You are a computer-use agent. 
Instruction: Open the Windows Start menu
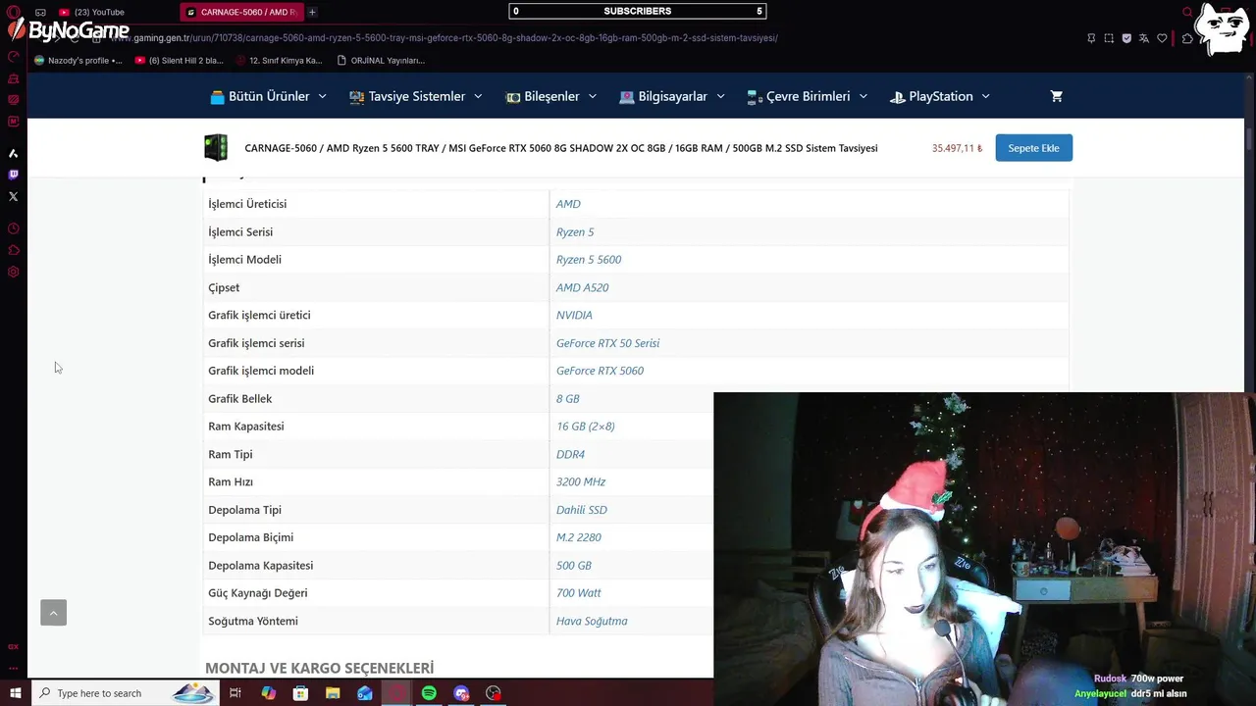15,693
